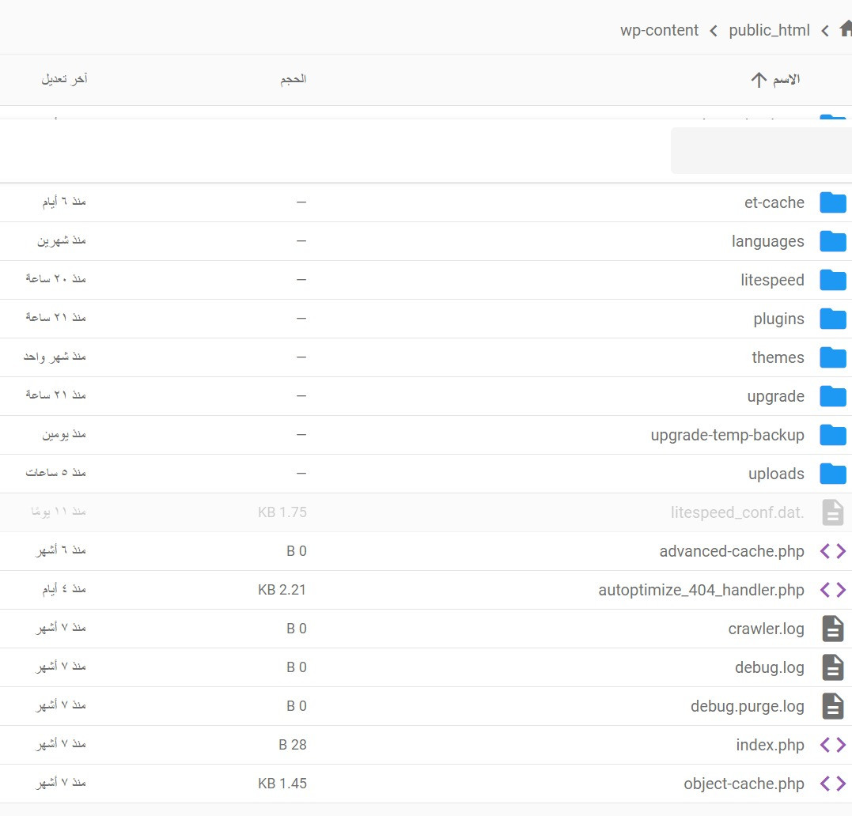Click the crawler.log document icon
This screenshot has width=852, height=816.
coord(832,629)
